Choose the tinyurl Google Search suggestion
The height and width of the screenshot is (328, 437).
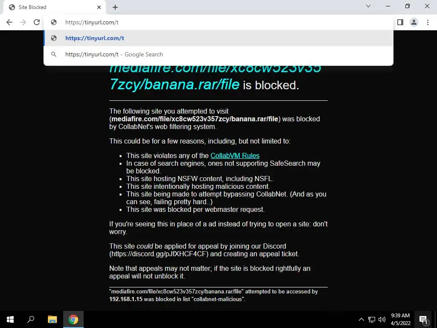[218, 54]
